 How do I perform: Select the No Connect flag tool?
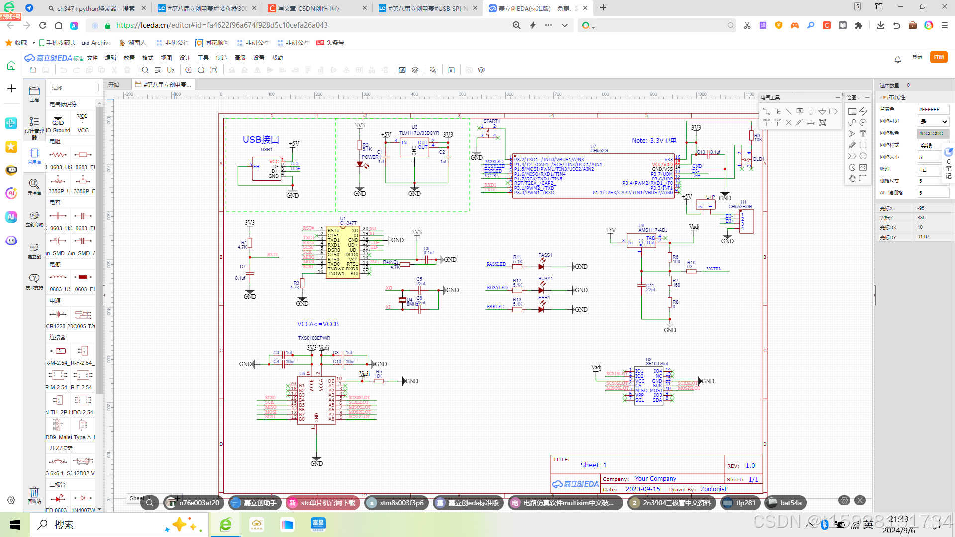789,122
